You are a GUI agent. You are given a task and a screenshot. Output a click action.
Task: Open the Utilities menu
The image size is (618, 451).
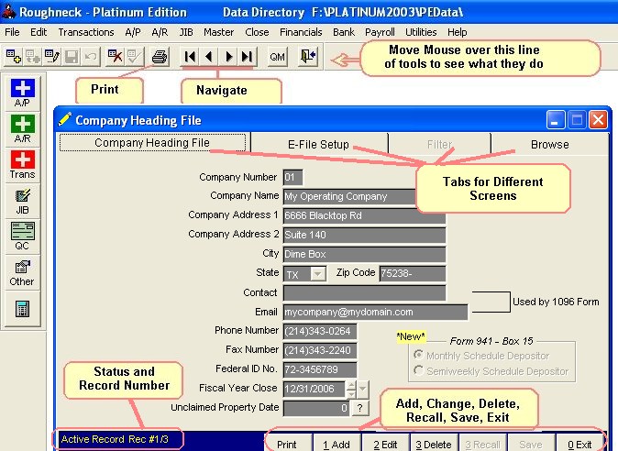point(421,32)
